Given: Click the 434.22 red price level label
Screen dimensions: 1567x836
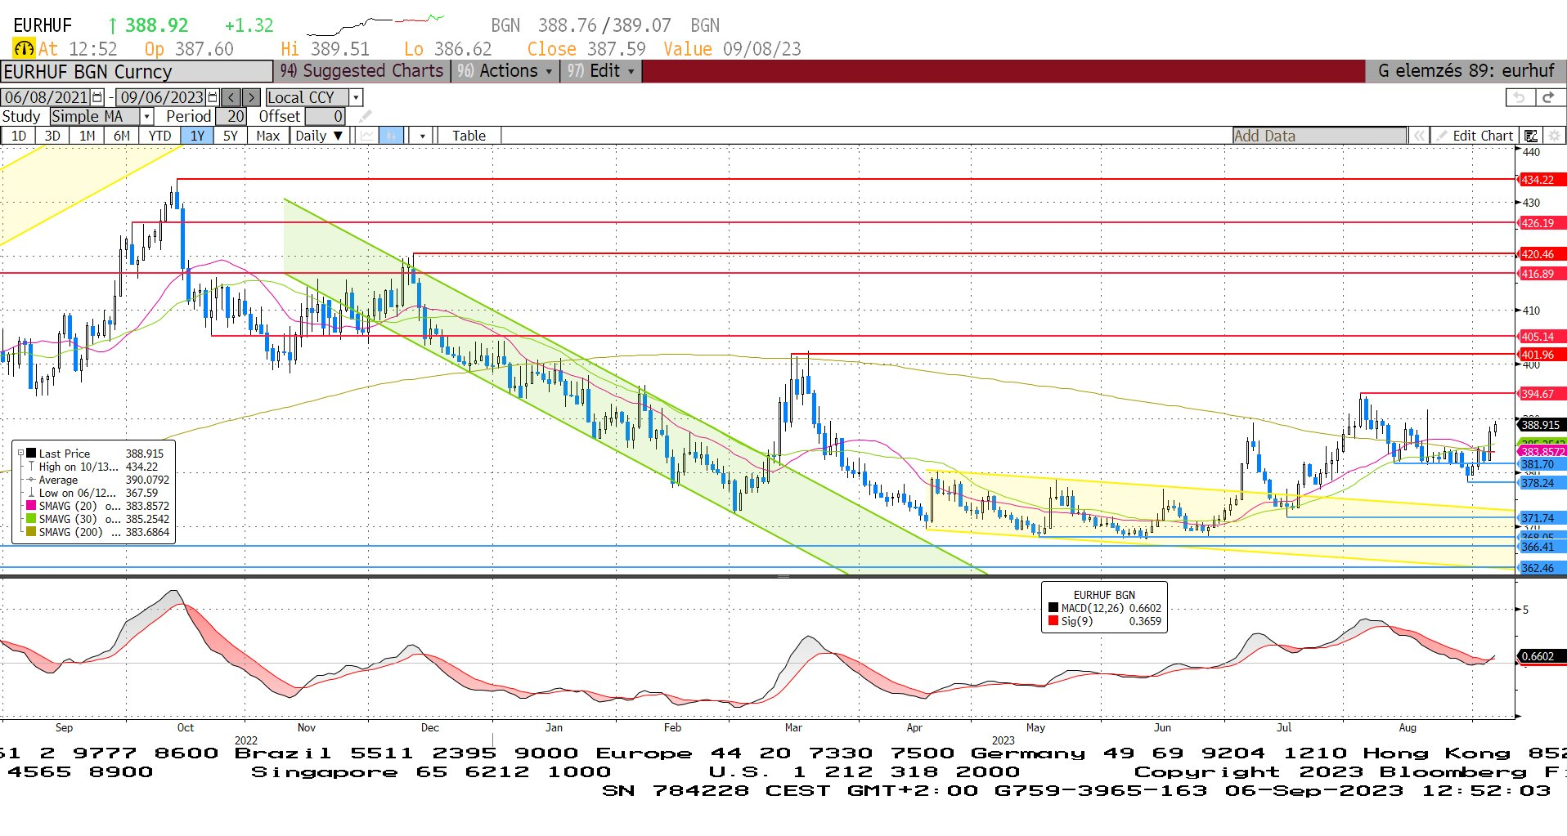Looking at the screenshot, I should click(1542, 180).
